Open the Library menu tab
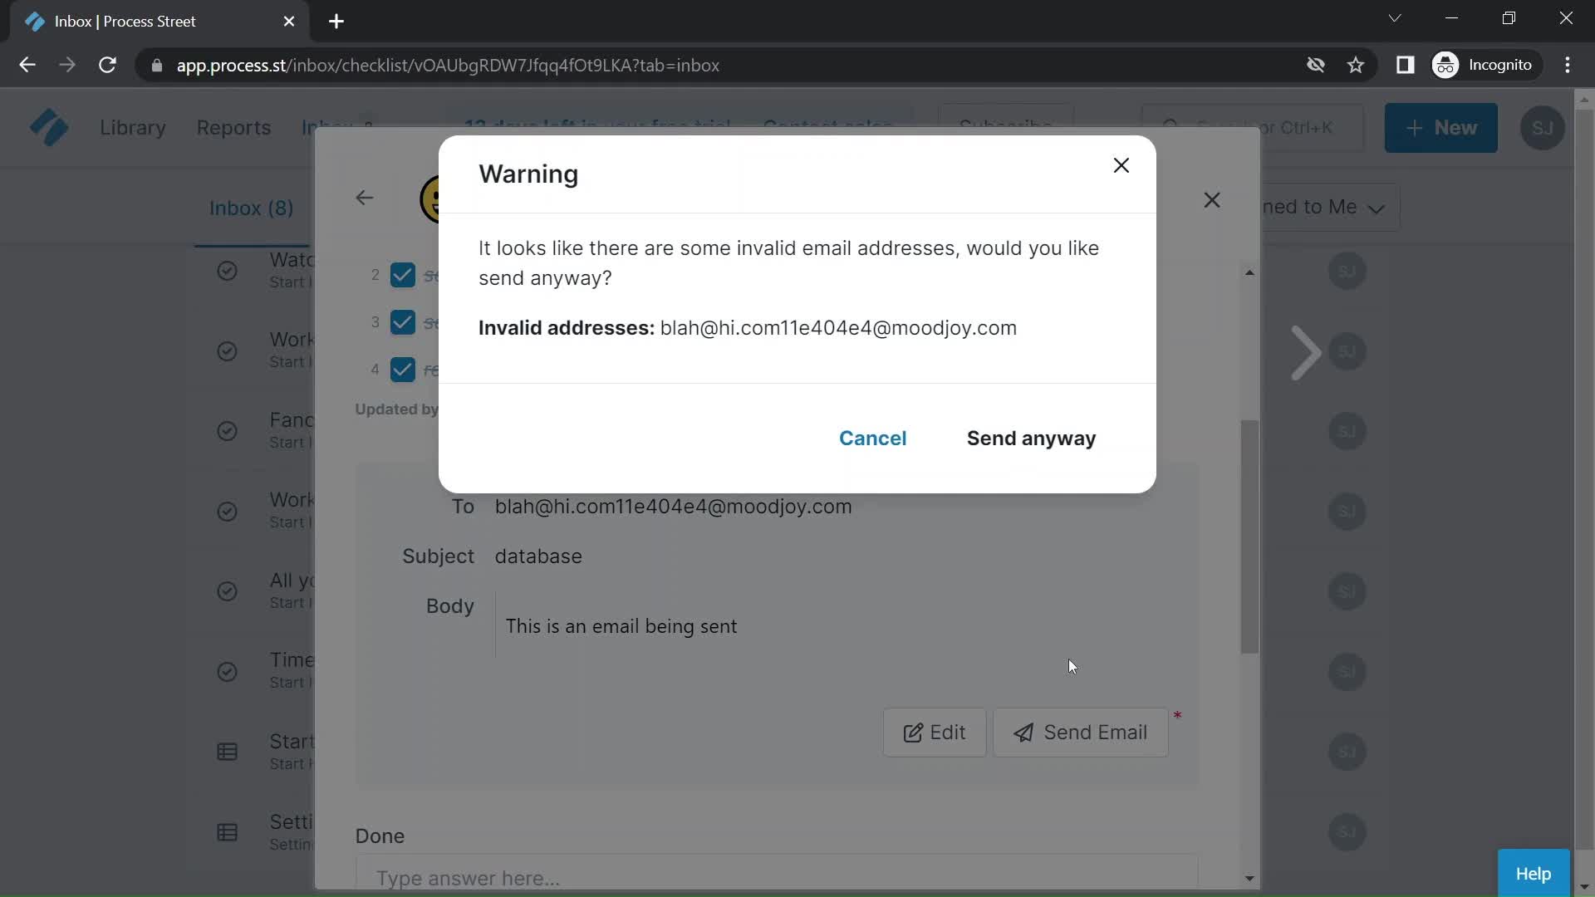Screen dimensions: 1595x897 tap(133, 127)
